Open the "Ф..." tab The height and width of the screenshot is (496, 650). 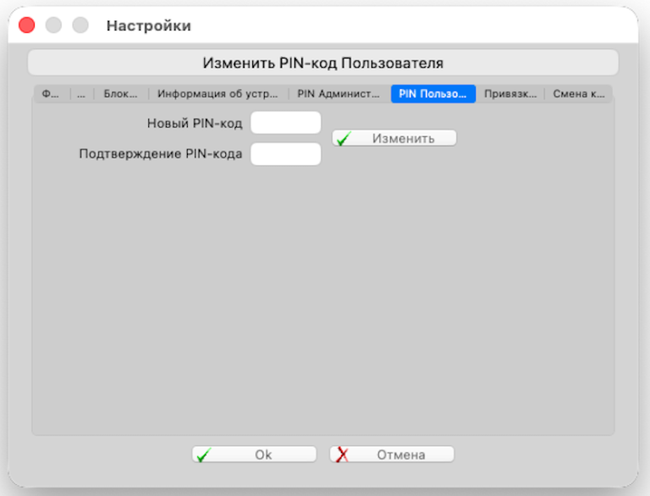[x=52, y=94]
